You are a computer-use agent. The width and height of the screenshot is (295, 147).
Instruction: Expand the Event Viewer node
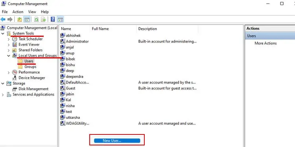pyautogui.click(x=9, y=45)
